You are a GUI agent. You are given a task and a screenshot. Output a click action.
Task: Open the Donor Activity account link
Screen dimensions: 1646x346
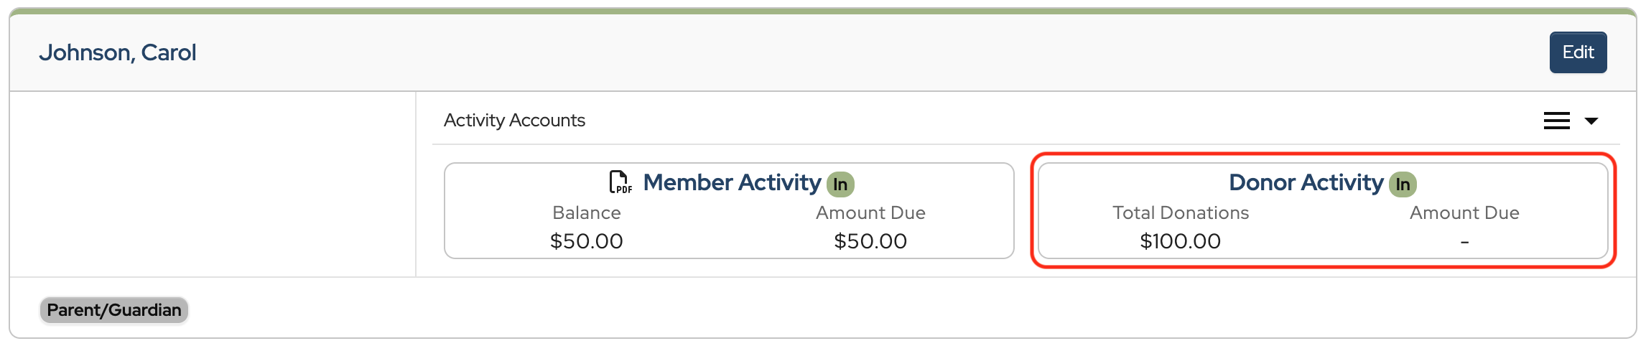tap(1306, 182)
